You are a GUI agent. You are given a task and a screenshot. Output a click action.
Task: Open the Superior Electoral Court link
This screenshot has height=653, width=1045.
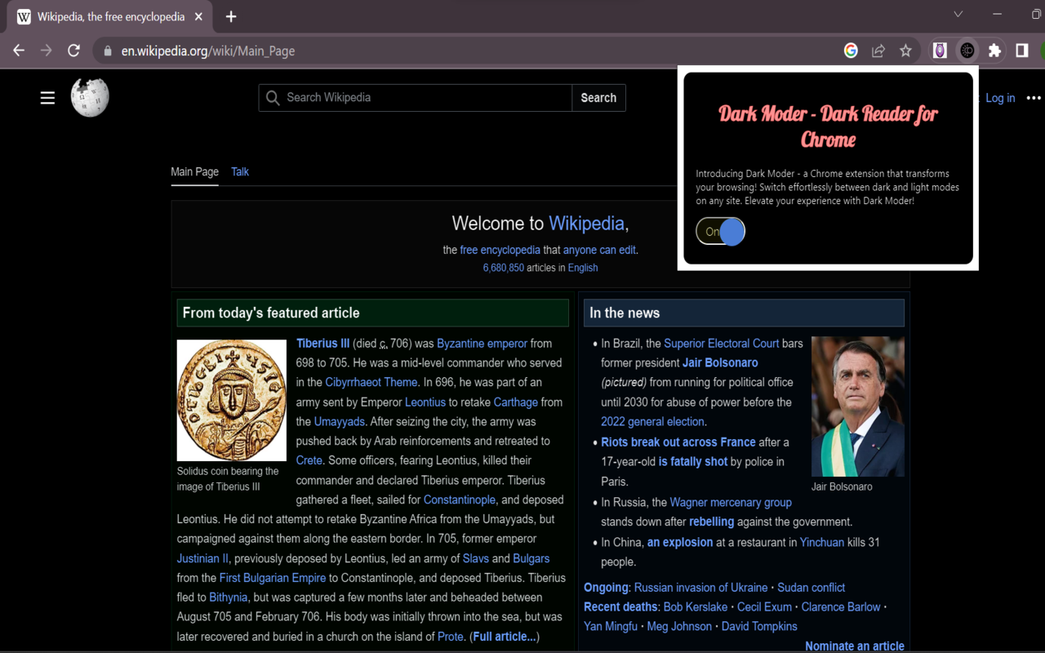pyautogui.click(x=722, y=344)
